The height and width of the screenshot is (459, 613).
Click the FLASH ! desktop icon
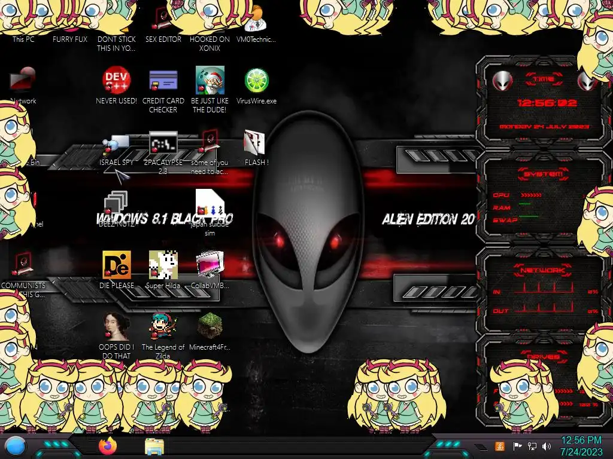(x=254, y=142)
